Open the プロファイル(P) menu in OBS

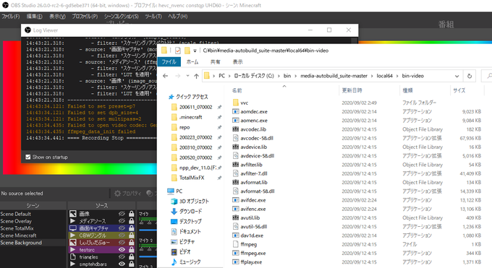(85, 17)
